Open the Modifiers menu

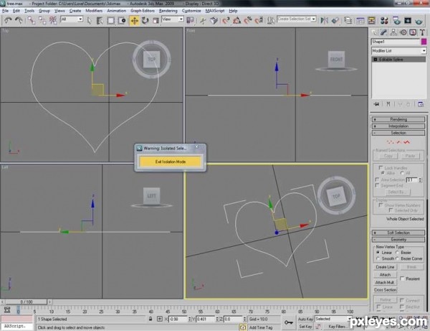coord(94,11)
